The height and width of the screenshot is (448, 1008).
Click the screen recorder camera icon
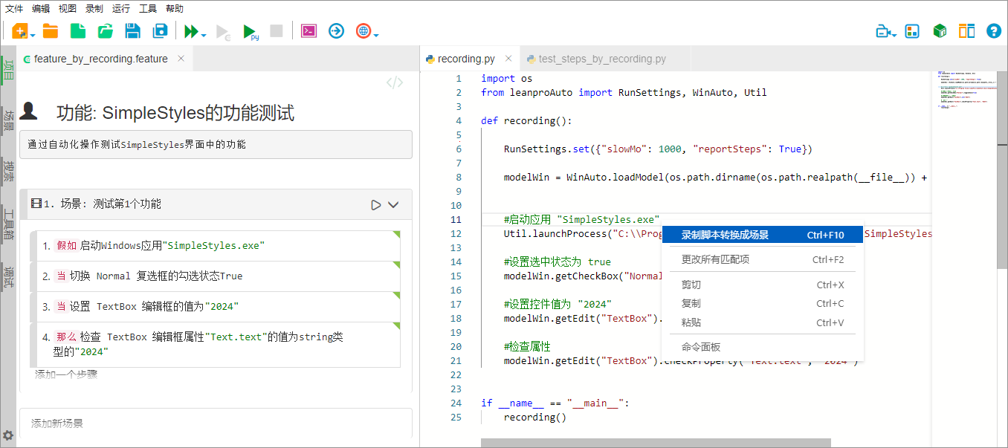pos(884,31)
